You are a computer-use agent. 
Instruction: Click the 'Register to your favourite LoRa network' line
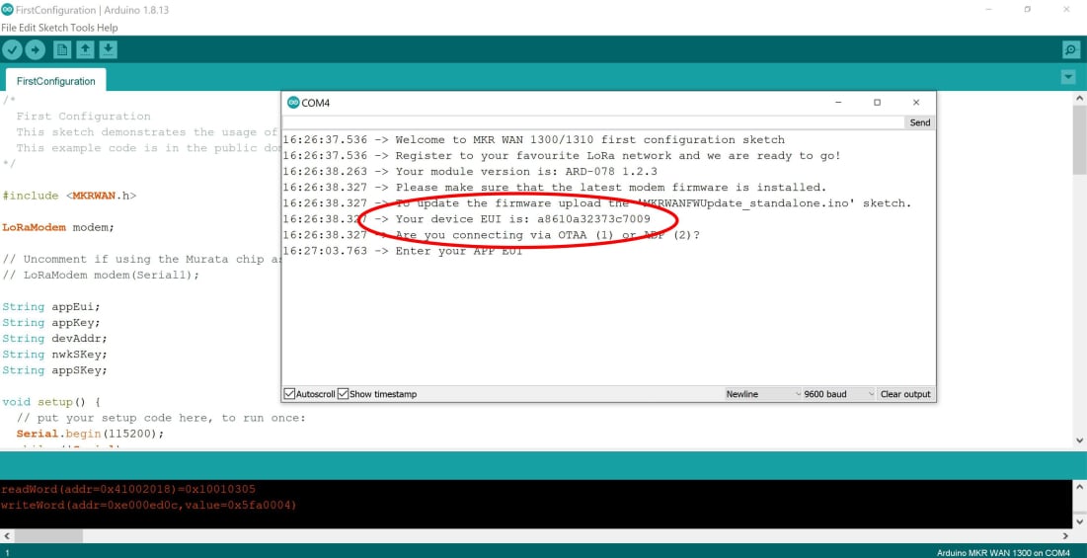tap(562, 155)
